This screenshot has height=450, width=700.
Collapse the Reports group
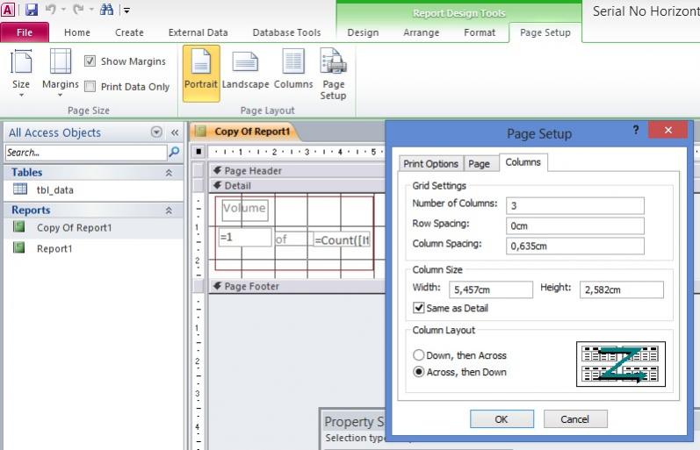pyautogui.click(x=169, y=211)
